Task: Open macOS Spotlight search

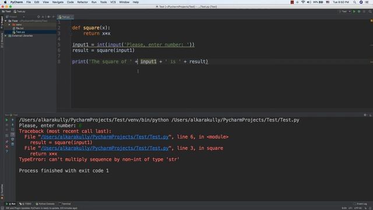Action: [355, 2]
